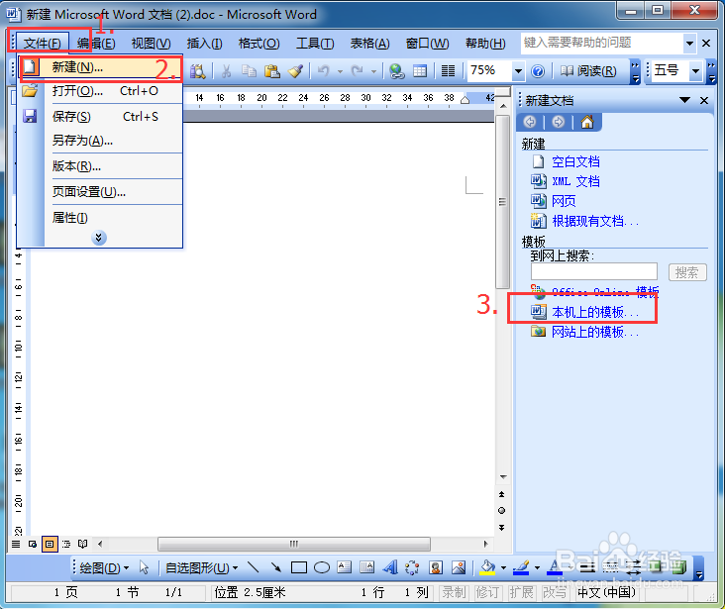
Task: Click the Cut scissors icon
Action: click(226, 70)
